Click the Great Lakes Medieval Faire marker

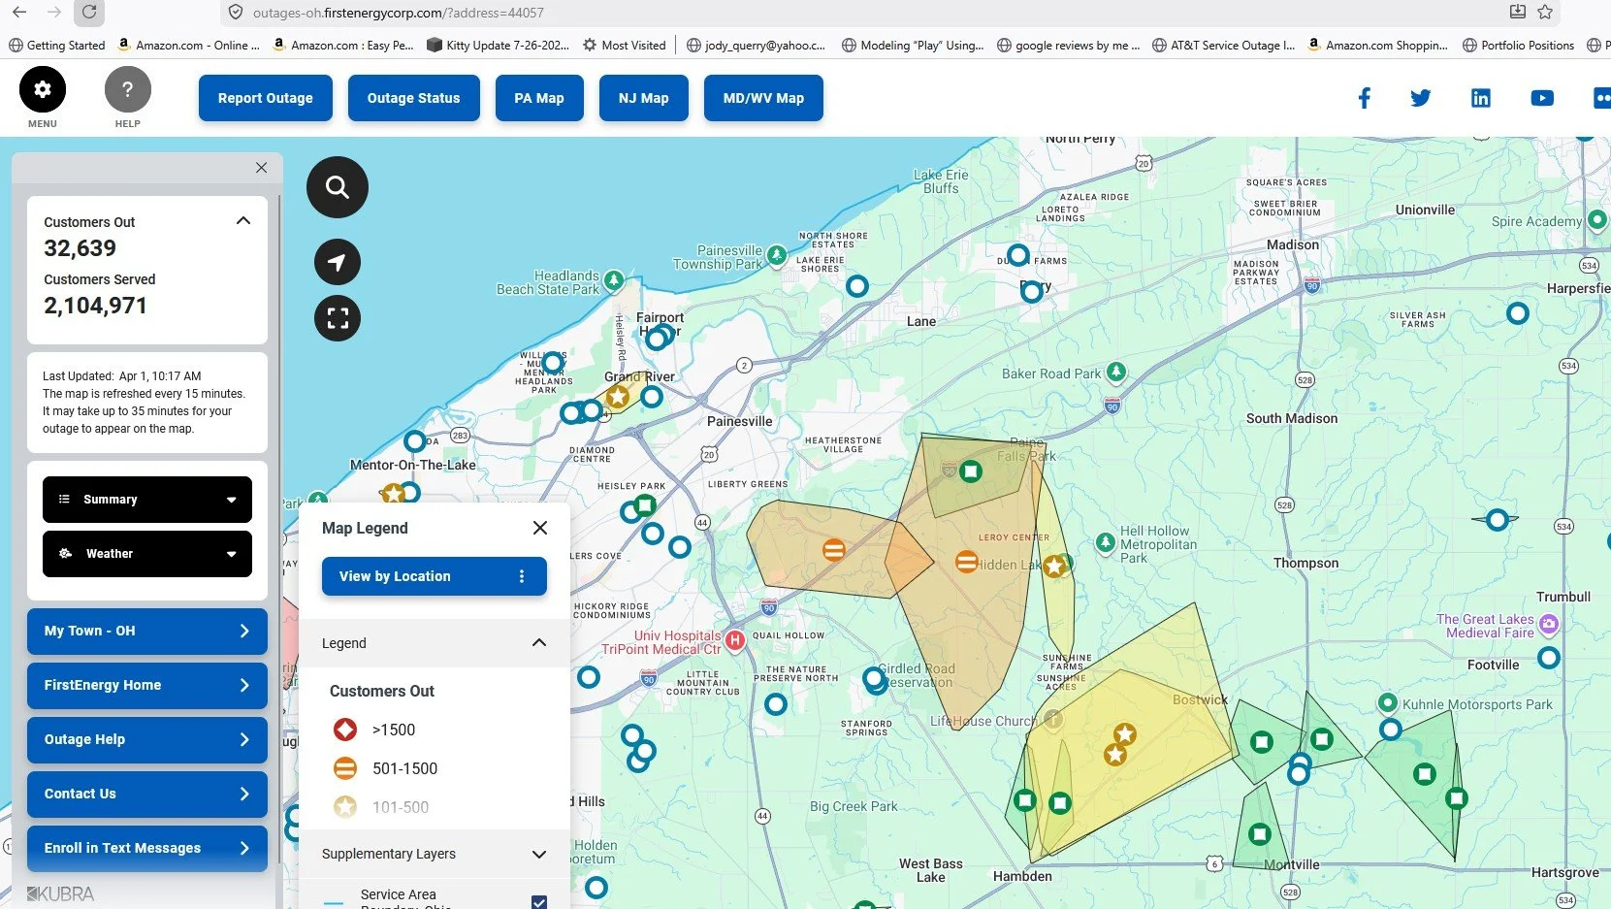click(x=1549, y=624)
